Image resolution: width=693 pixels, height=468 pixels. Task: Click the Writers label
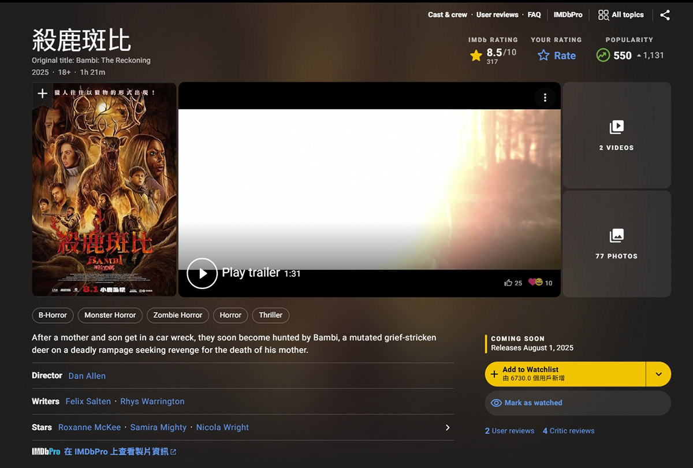(x=46, y=402)
